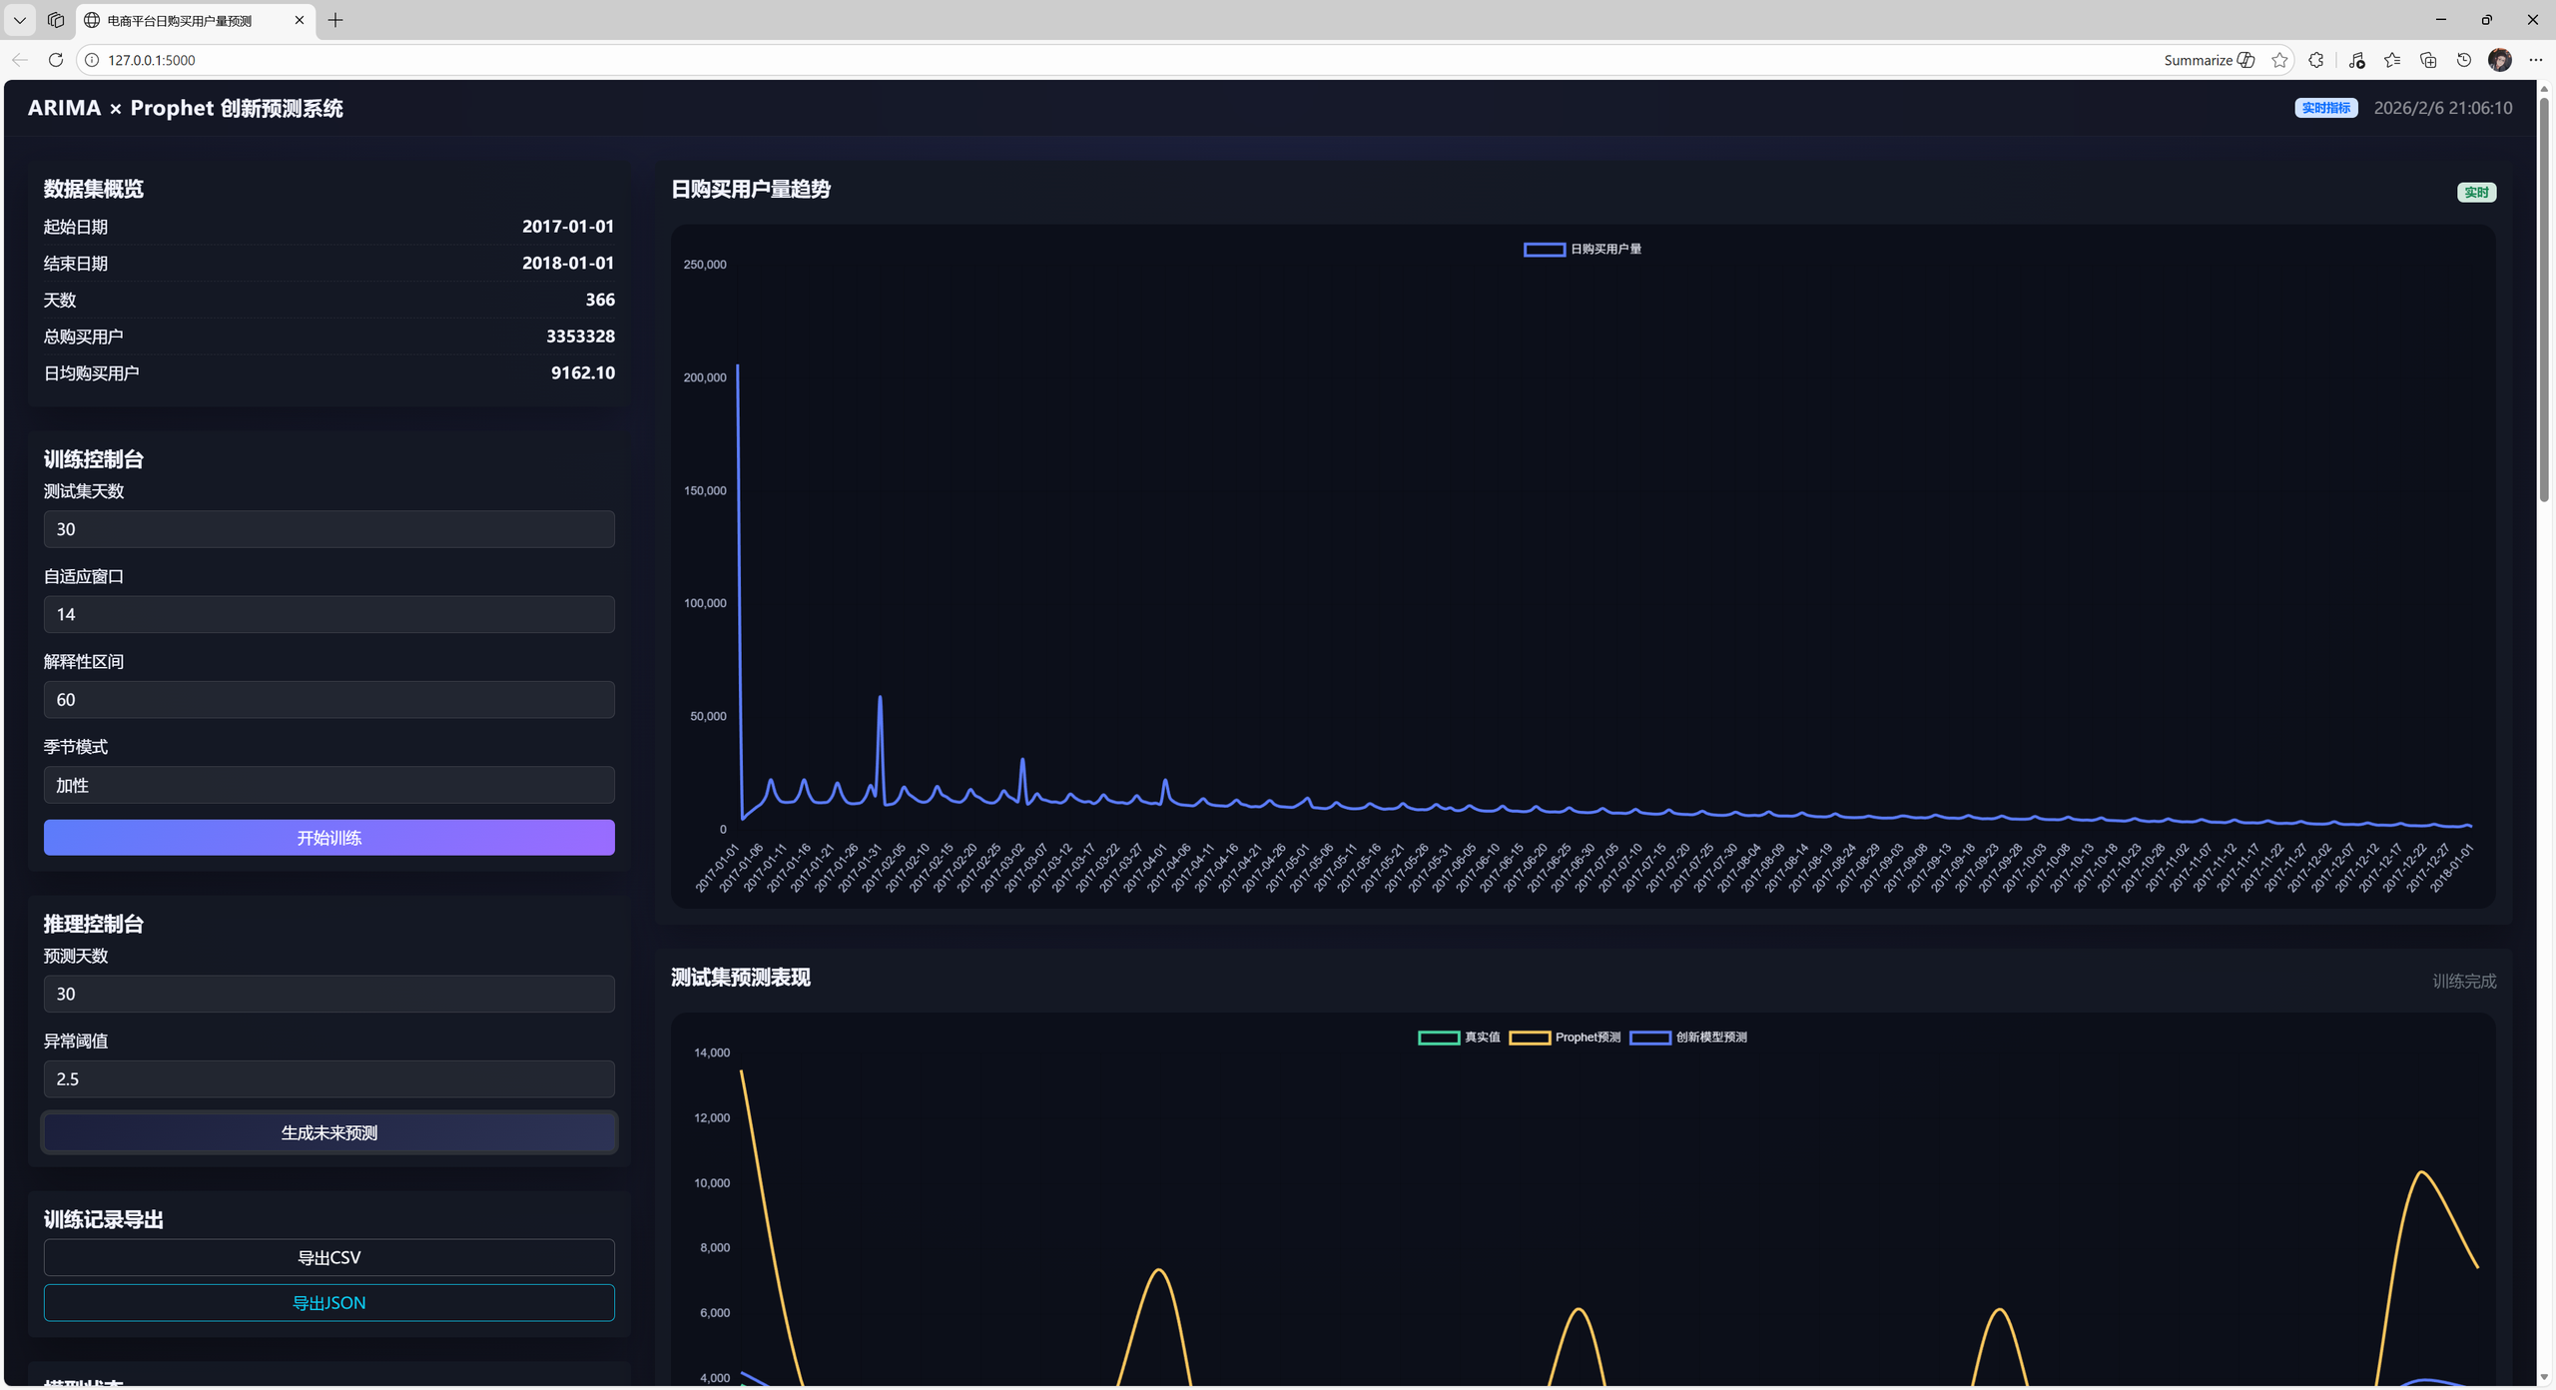Viewport: 2556px width, 1390px height.
Task: Click the 测试集天数 input field
Action: coord(328,529)
